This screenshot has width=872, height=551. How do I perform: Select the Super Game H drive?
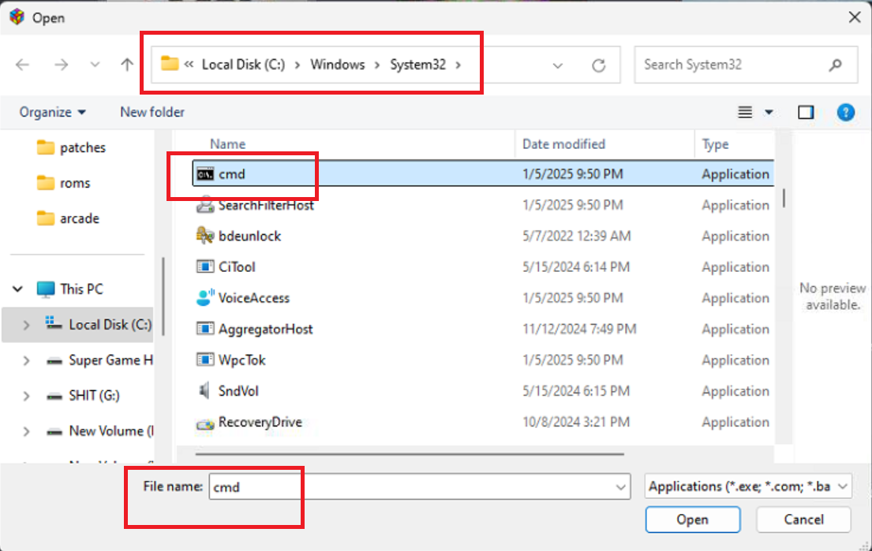click(99, 360)
